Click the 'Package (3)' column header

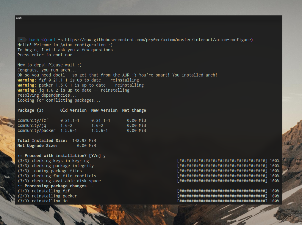coord(30,110)
